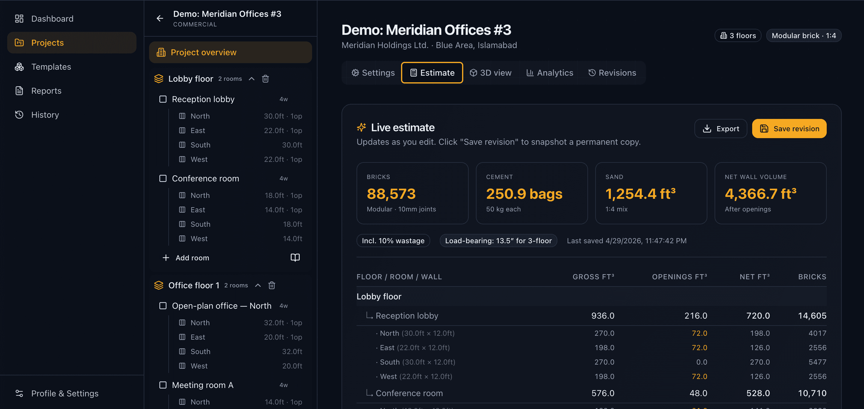Click the South (30.0ft × 12.0ft) table row
This screenshot has height=409, width=864.
point(591,362)
